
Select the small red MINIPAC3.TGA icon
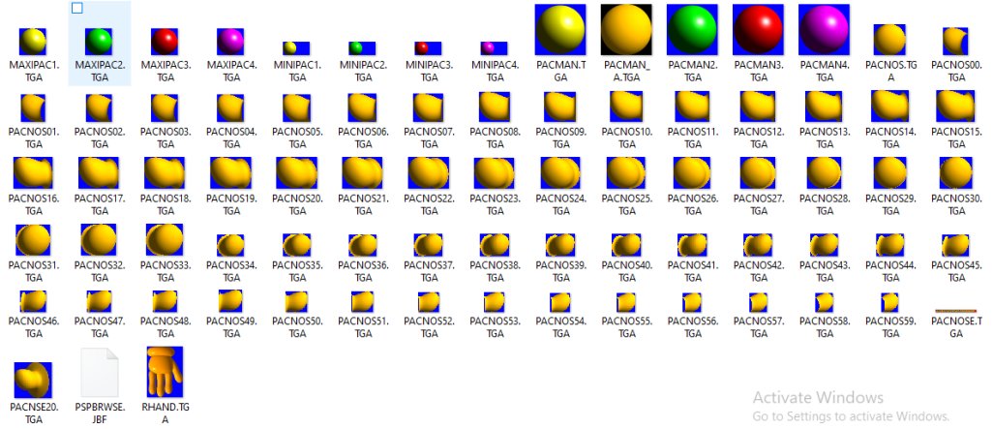point(428,48)
